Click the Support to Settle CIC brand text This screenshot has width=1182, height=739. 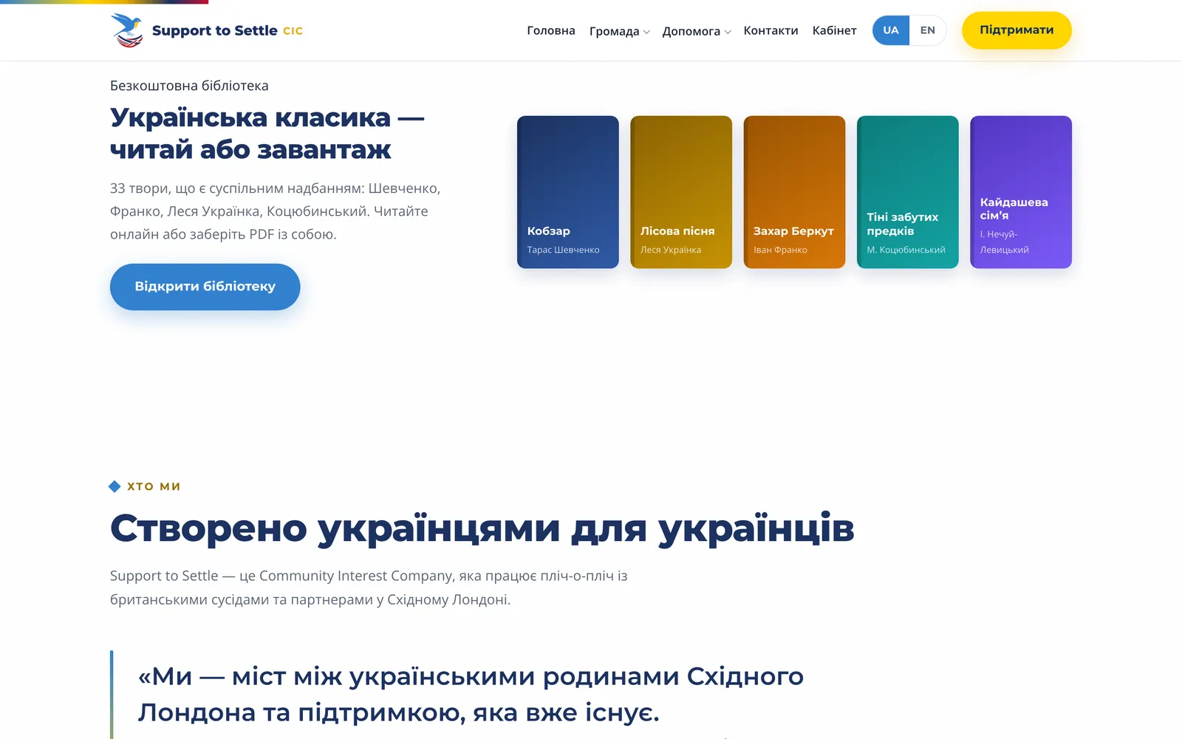228,30
